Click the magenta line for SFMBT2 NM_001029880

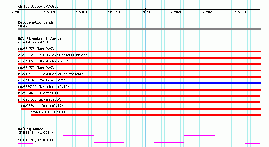pos(139,135)
